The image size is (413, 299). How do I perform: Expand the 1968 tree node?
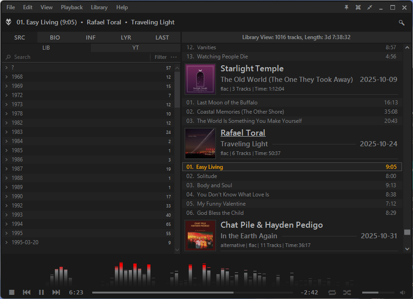tap(6, 77)
